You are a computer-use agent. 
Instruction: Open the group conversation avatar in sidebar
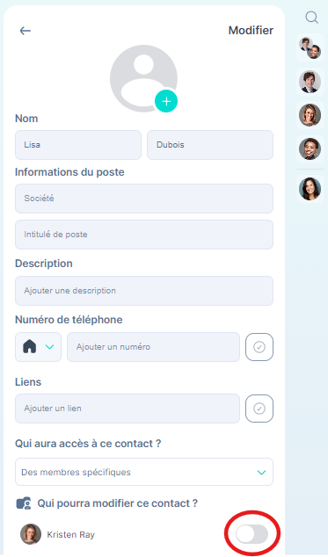(x=310, y=47)
